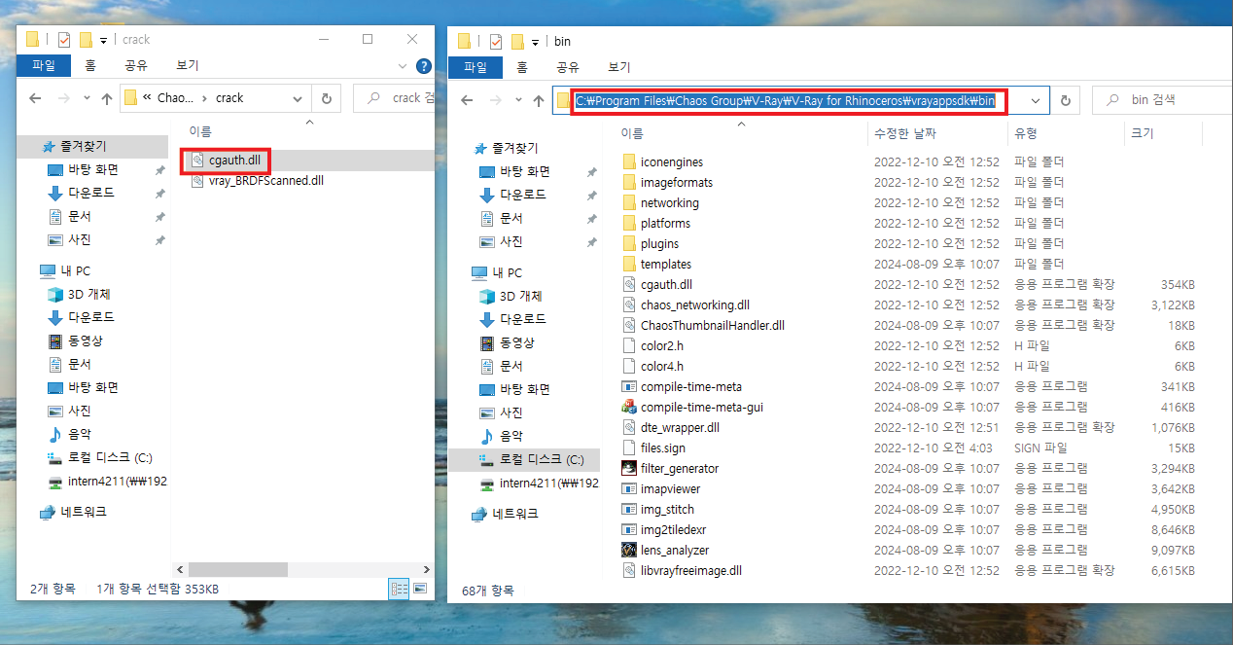
Task: Click back arrow in bin window
Action: point(467,100)
